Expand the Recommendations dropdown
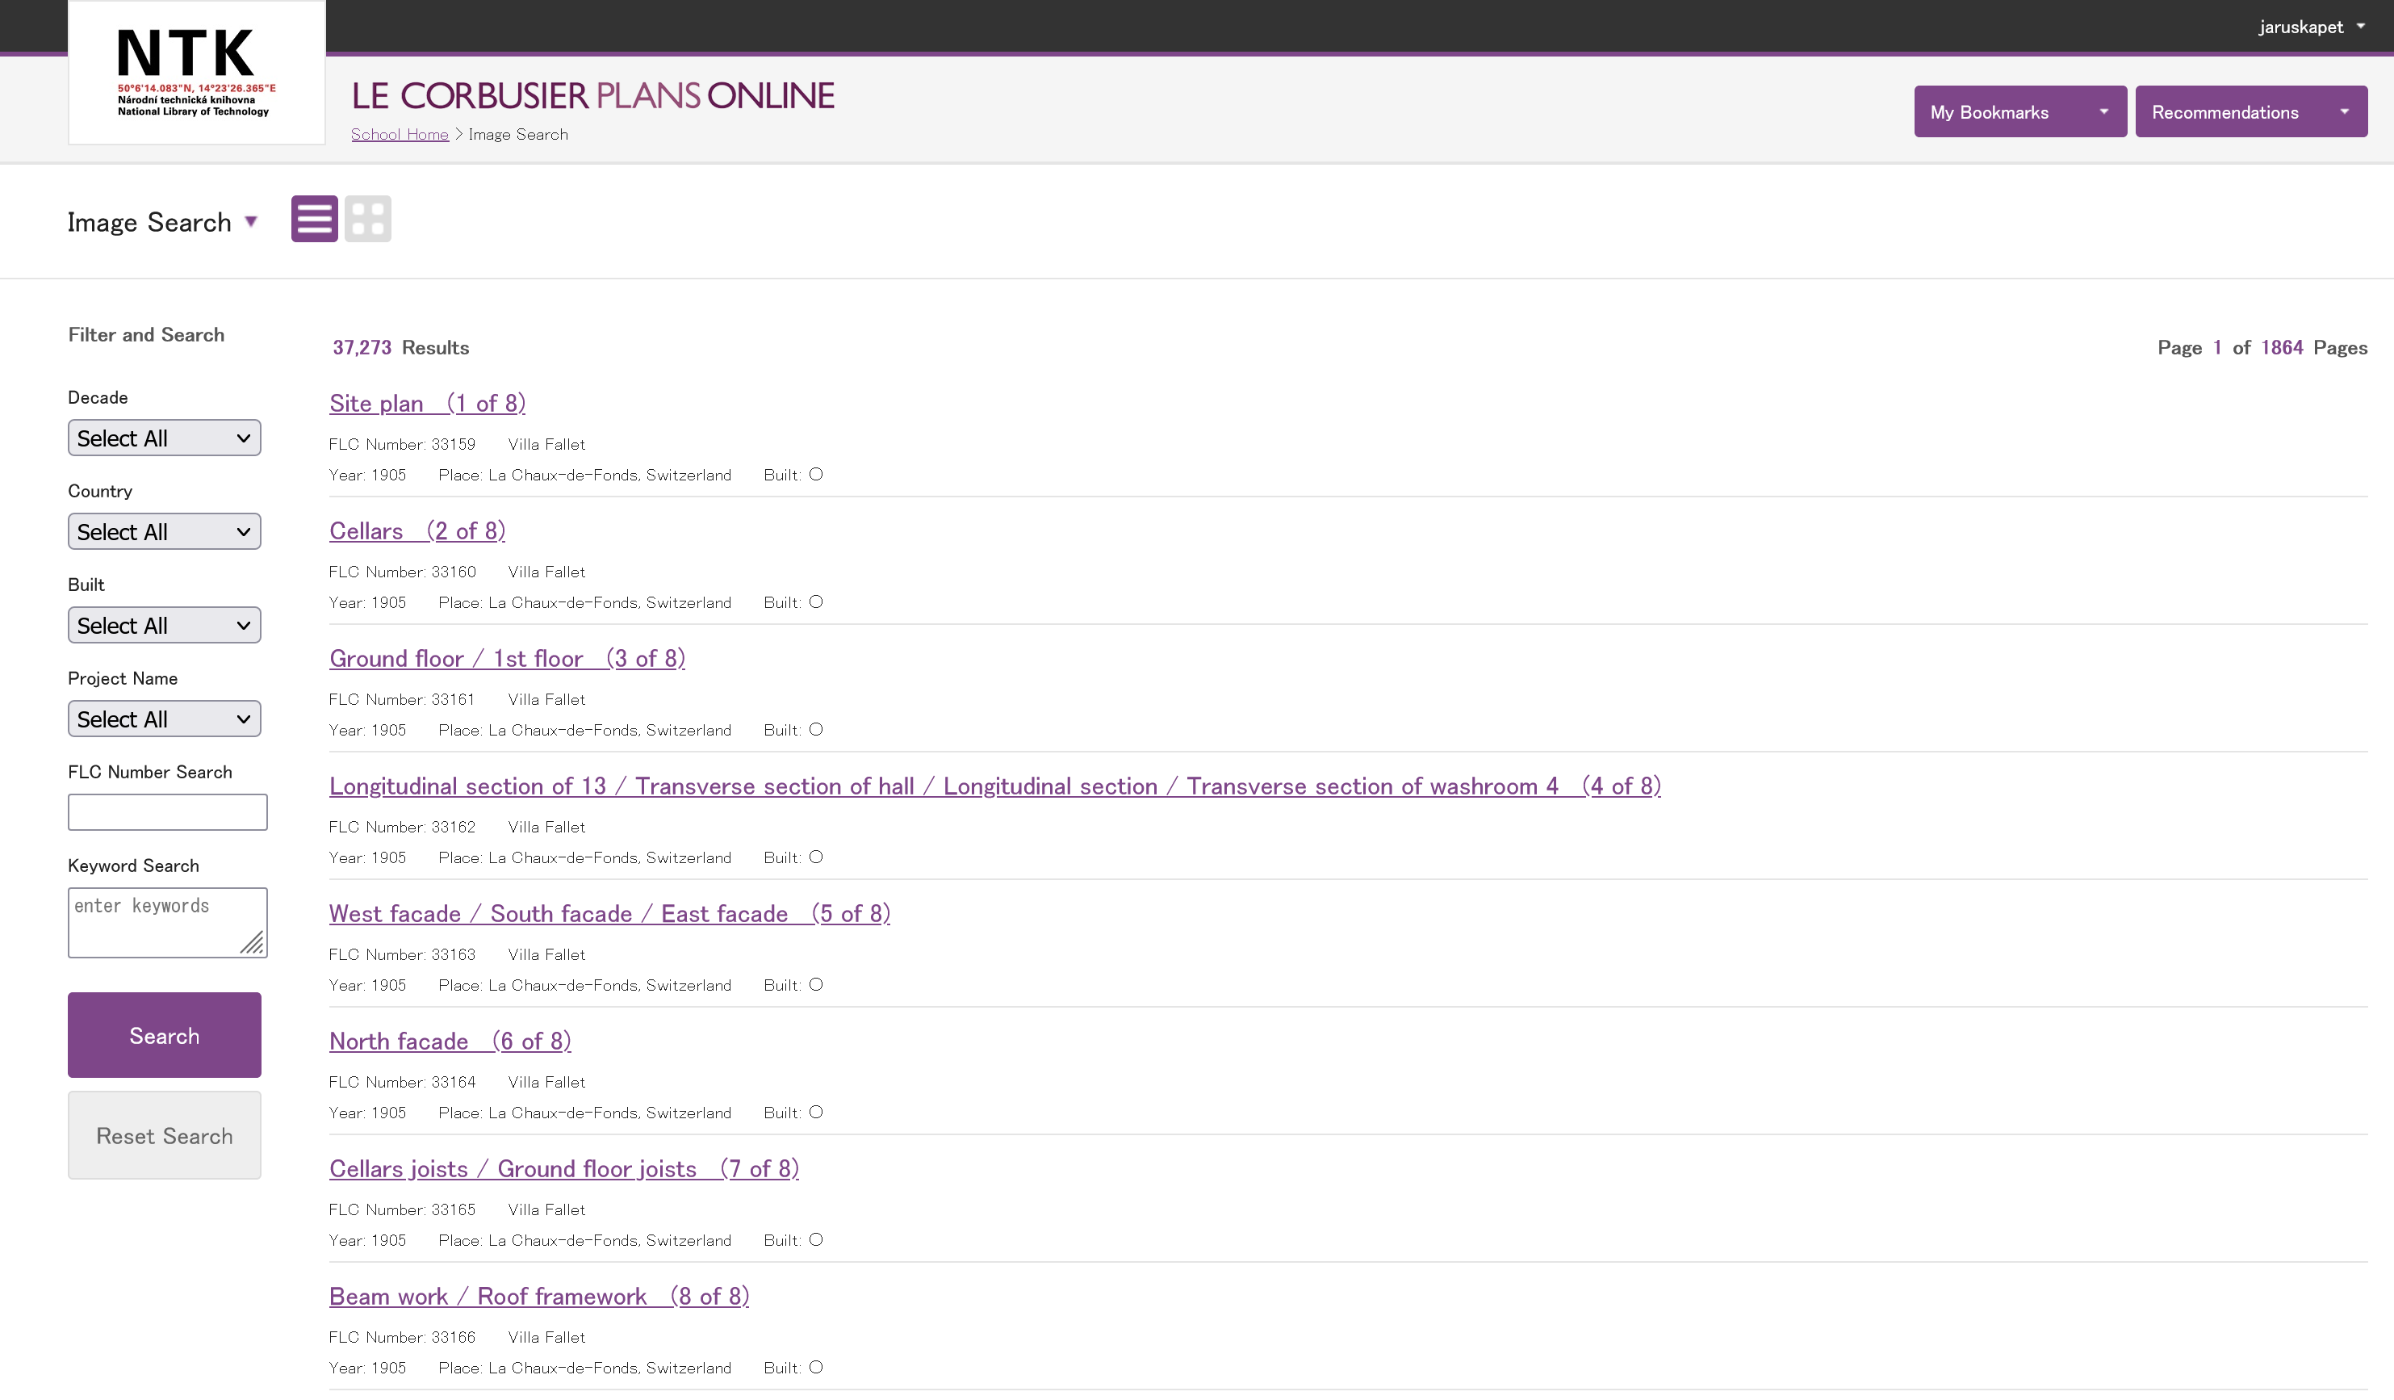This screenshot has height=1400, width=2394. pos(2250,112)
